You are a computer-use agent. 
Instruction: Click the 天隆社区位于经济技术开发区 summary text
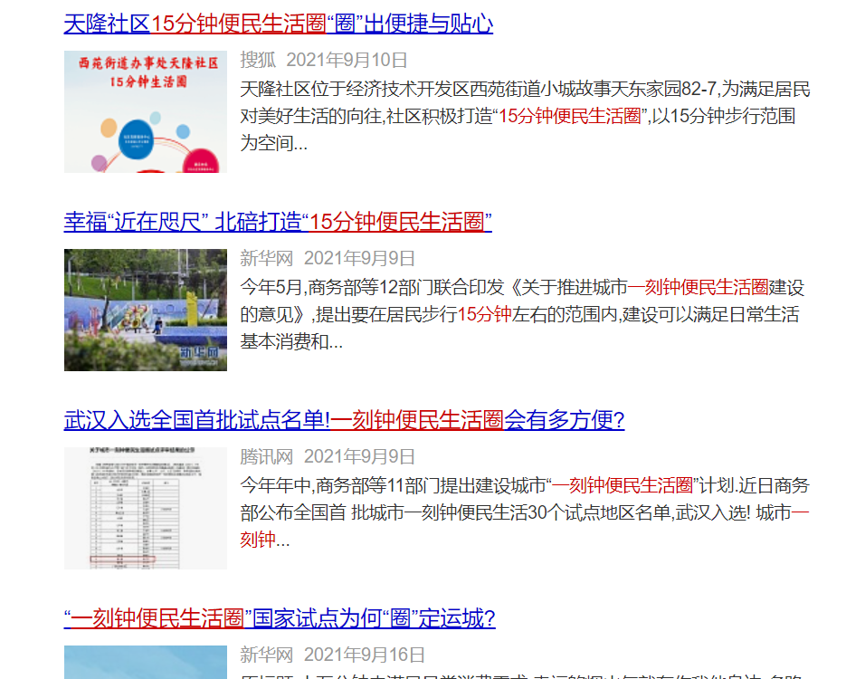[525, 116]
